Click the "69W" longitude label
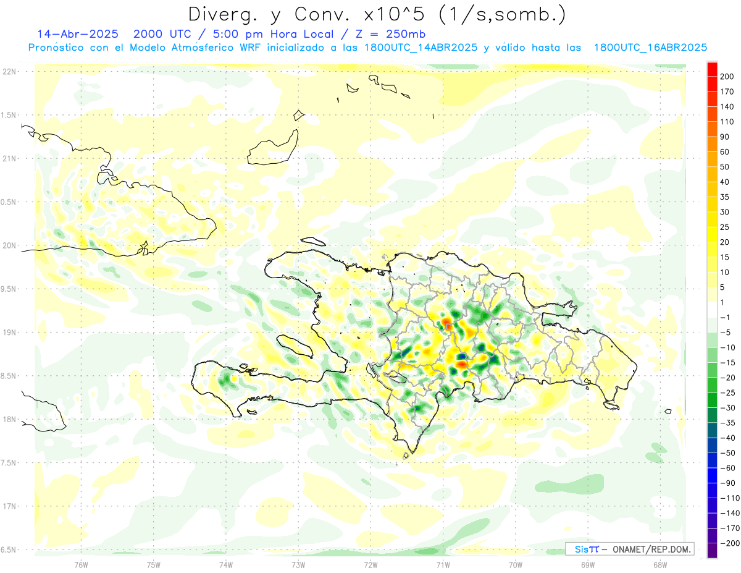 [x=587, y=564]
